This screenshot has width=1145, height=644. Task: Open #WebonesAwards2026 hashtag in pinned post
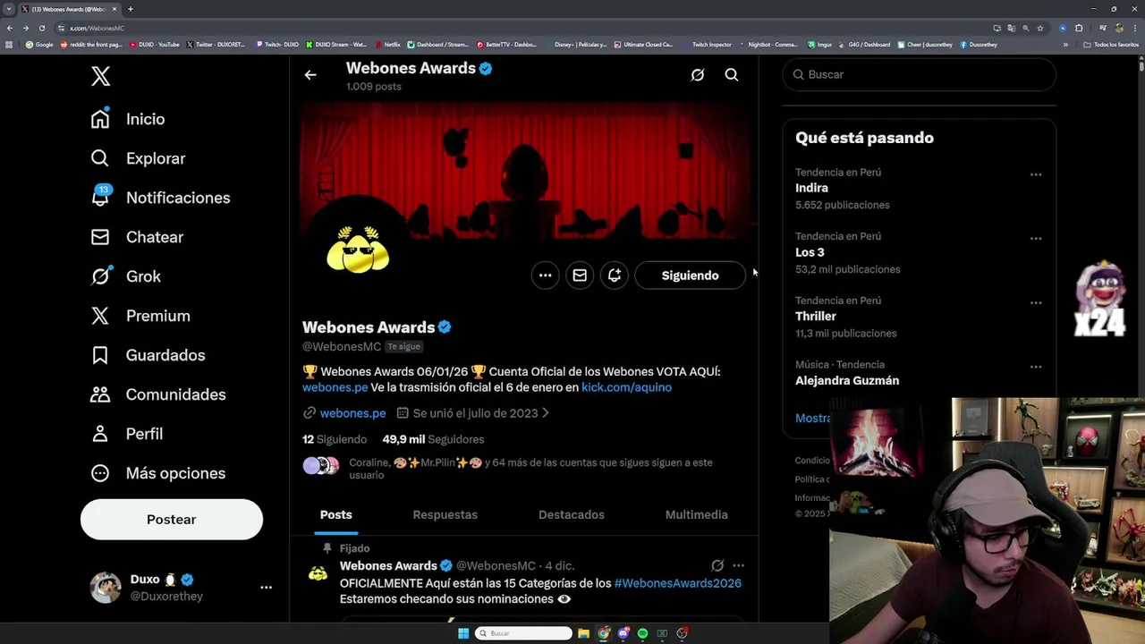click(677, 583)
